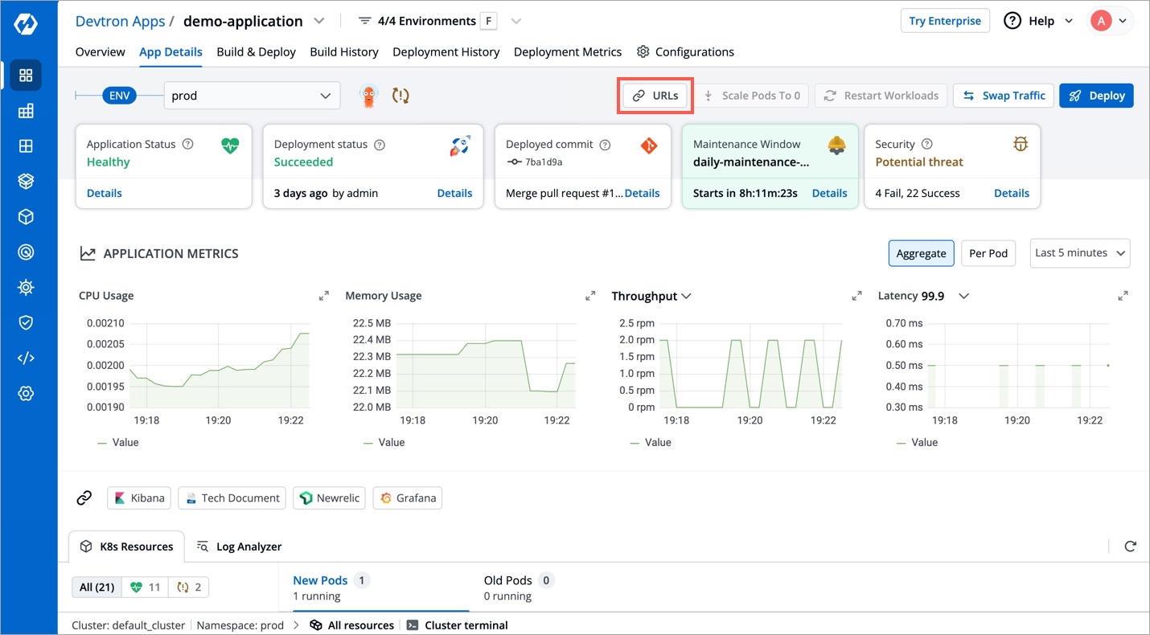Open the Security shield sidebar icon

[x=26, y=322]
